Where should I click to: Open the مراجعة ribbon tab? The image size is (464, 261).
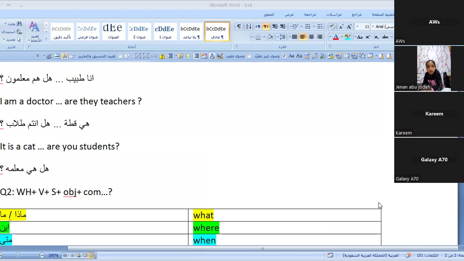click(x=310, y=14)
